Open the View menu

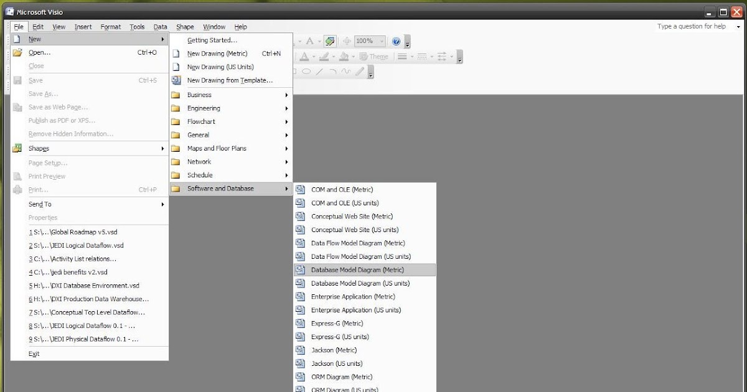point(59,27)
